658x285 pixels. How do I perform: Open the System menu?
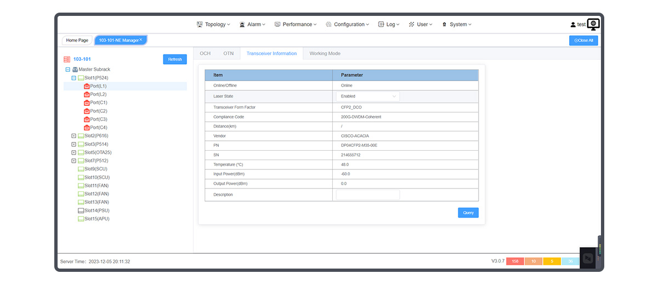pyautogui.click(x=456, y=25)
